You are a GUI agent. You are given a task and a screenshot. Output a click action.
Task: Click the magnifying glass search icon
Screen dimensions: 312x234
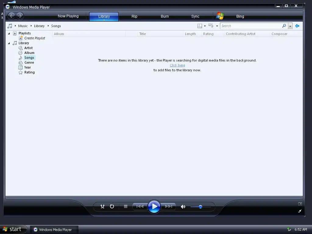point(284,26)
